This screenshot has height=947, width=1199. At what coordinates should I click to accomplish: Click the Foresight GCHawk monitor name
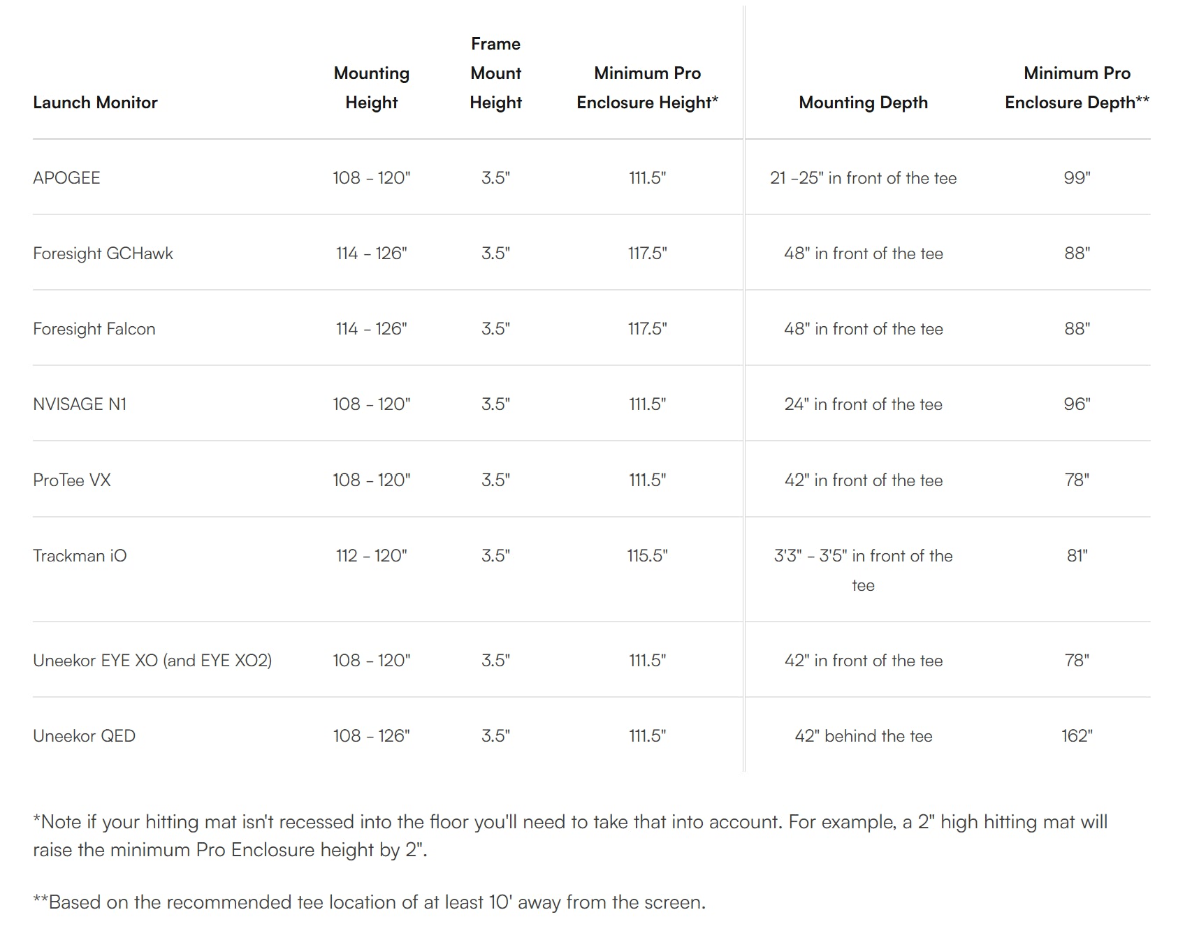(x=103, y=254)
